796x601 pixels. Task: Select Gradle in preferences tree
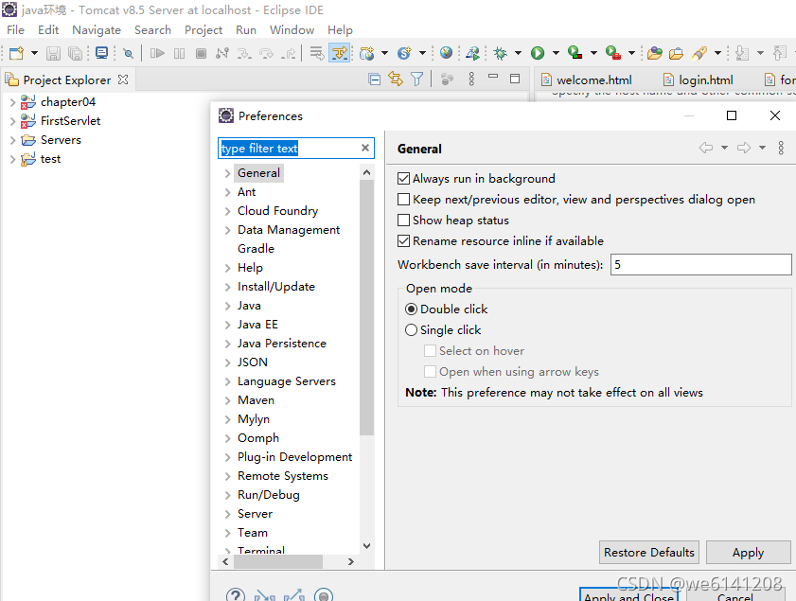pos(256,249)
